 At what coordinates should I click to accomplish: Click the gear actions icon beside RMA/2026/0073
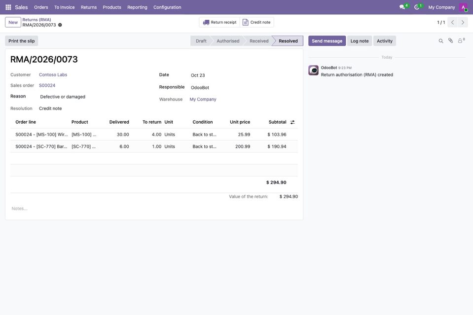pyautogui.click(x=60, y=25)
